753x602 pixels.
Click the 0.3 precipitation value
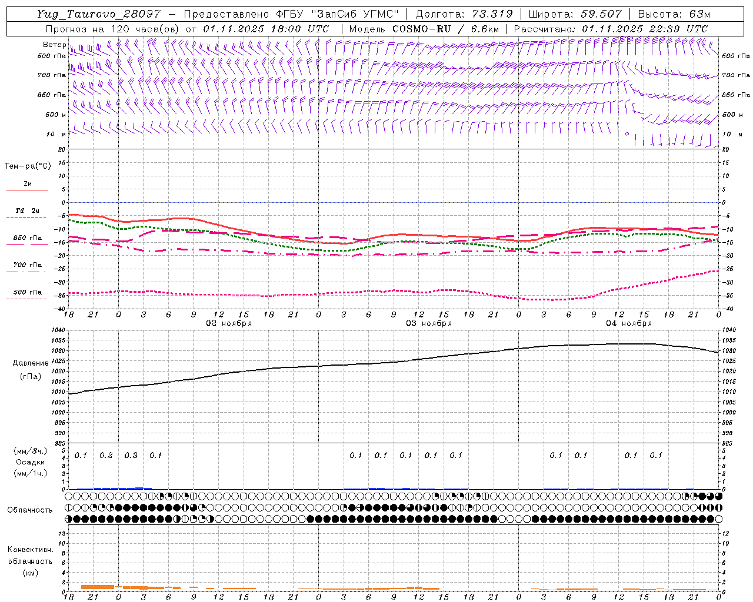click(x=131, y=456)
